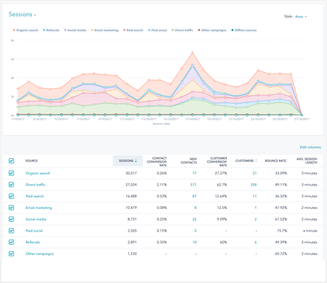This screenshot has width=327, height=283.
Task: Uncheck the Paid search row checkbox
Action: pos(11,196)
